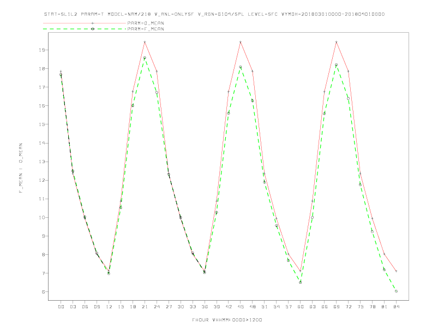Click x-axis tick label 51
Screen dimensions: 432x334
pyautogui.click(x=265, y=307)
